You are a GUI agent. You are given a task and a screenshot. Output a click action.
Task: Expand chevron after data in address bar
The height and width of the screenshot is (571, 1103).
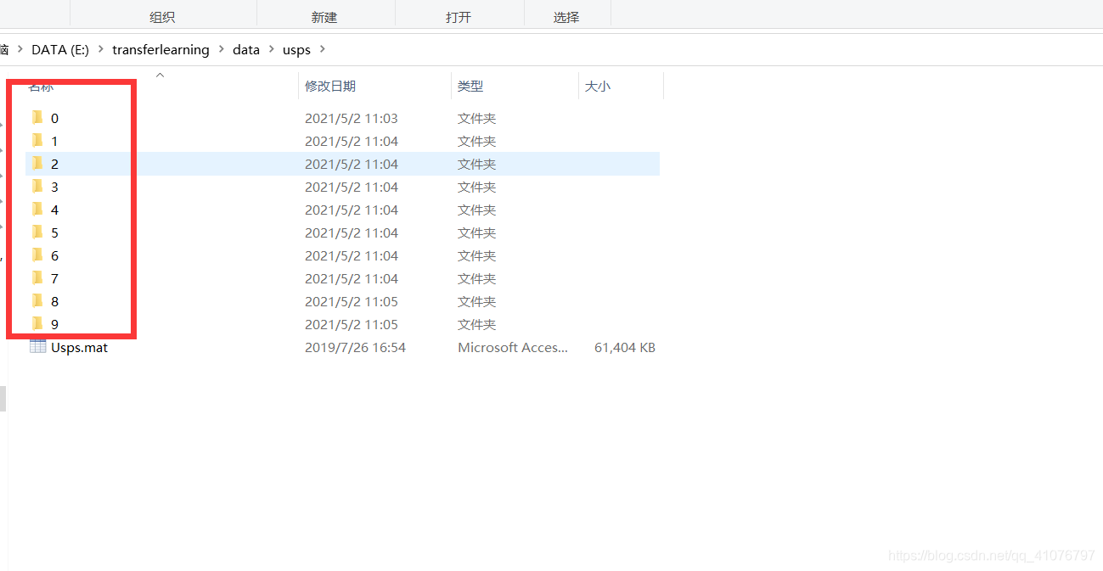[272, 49]
